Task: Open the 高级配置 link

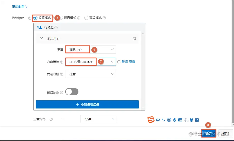Action: 20,7
